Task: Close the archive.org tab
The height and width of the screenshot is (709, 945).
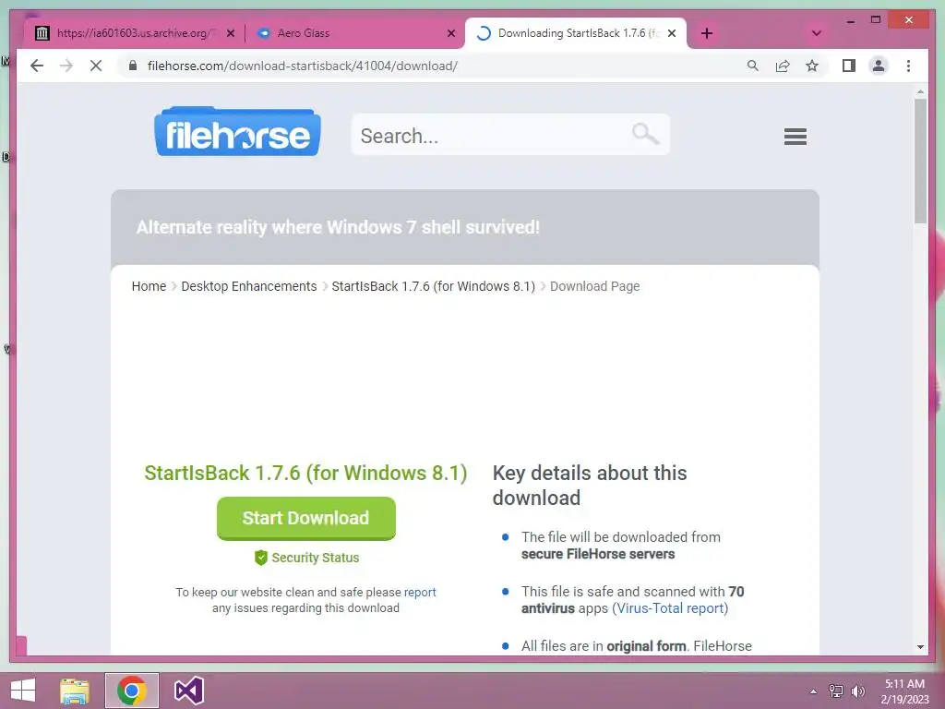Action: [x=230, y=33]
